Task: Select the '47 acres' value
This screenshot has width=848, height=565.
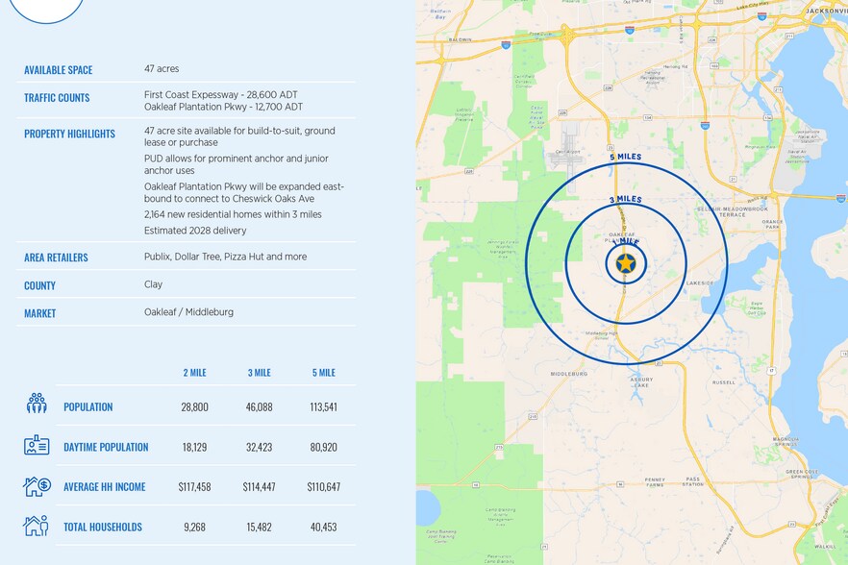Action: click(162, 68)
